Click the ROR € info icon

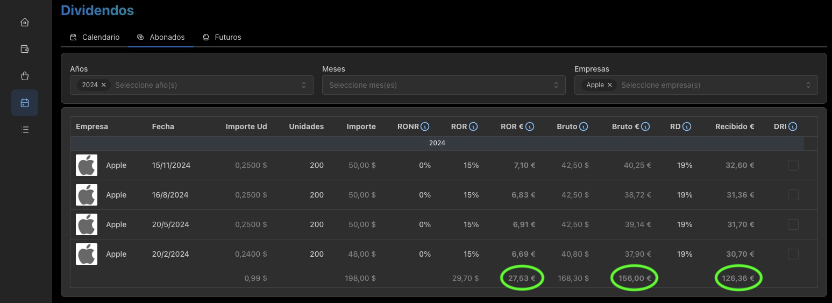click(530, 127)
